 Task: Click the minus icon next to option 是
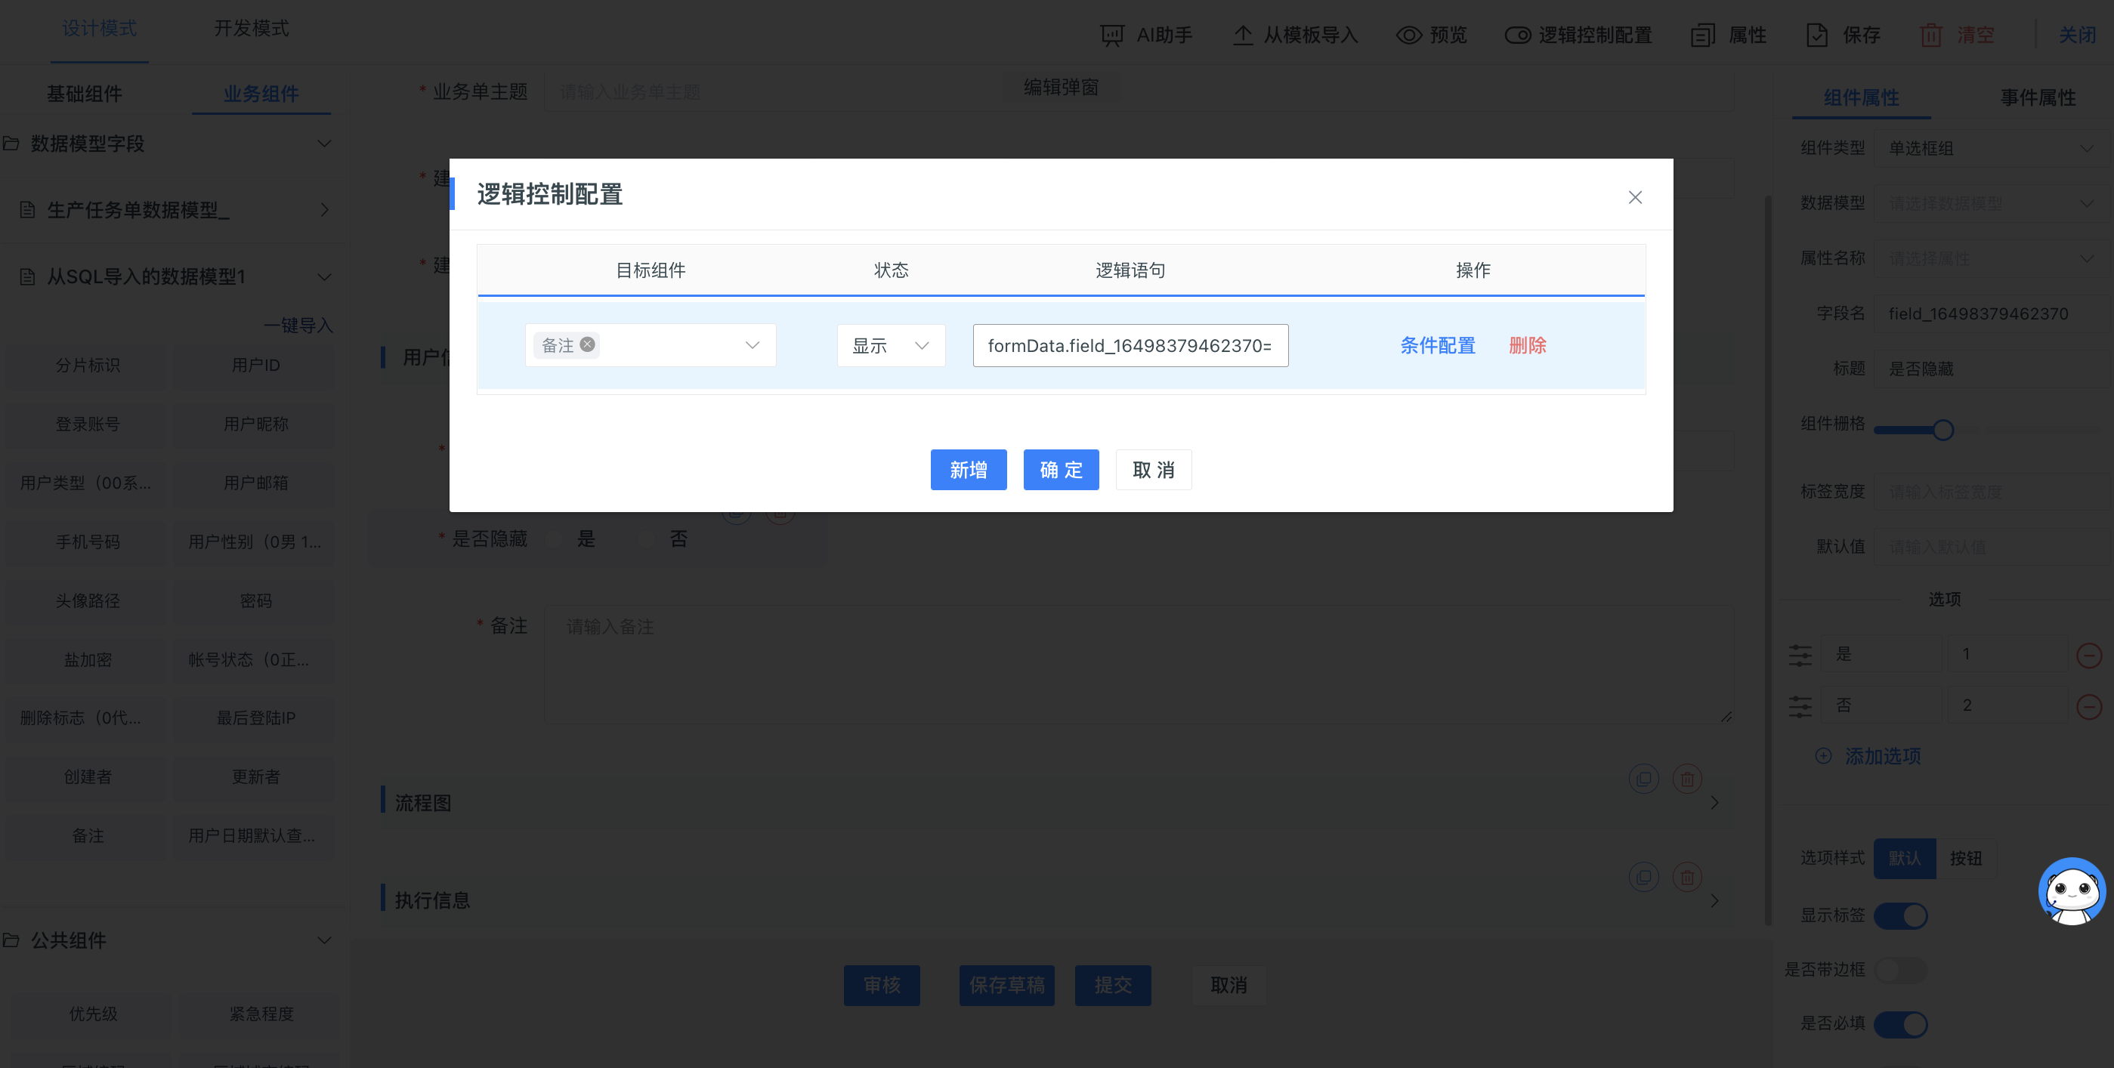click(2088, 656)
